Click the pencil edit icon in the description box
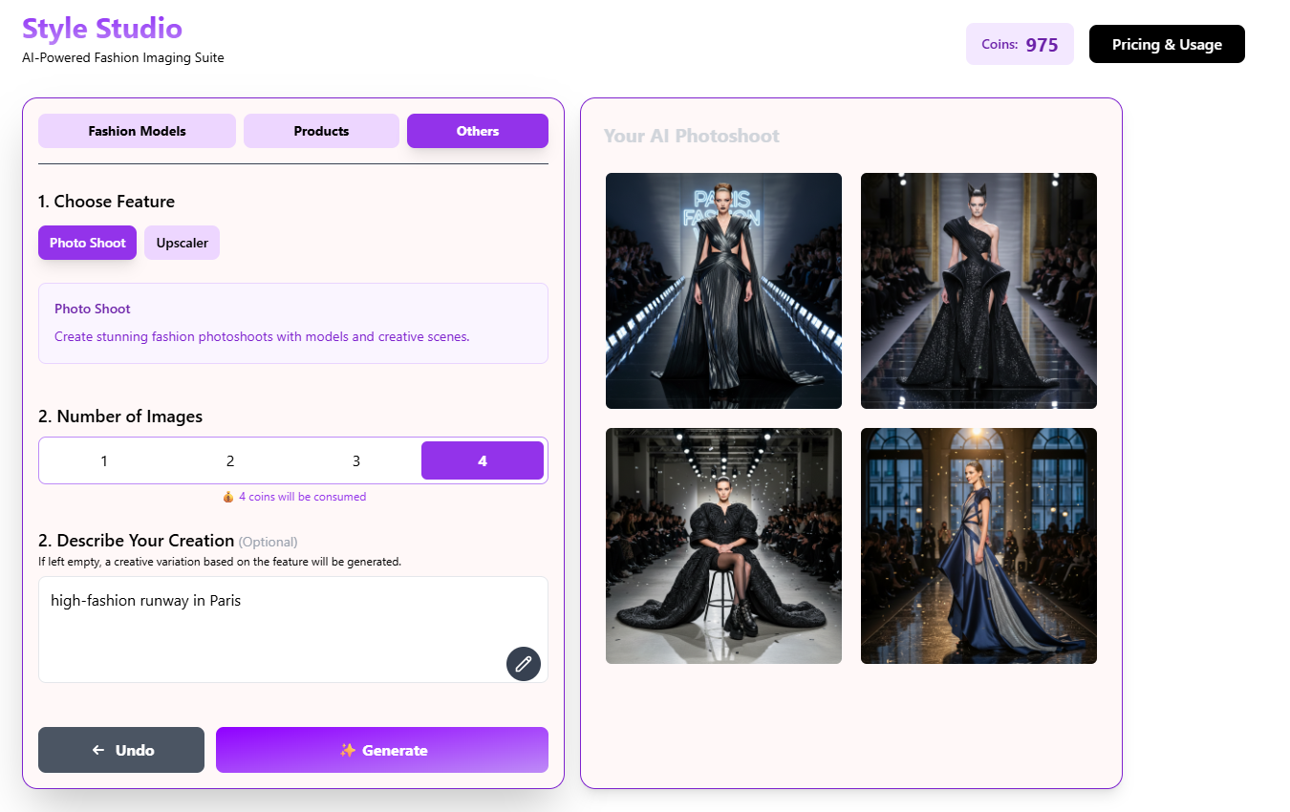Image resolution: width=1290 pixels, height=812 pixels. [523, 664]
